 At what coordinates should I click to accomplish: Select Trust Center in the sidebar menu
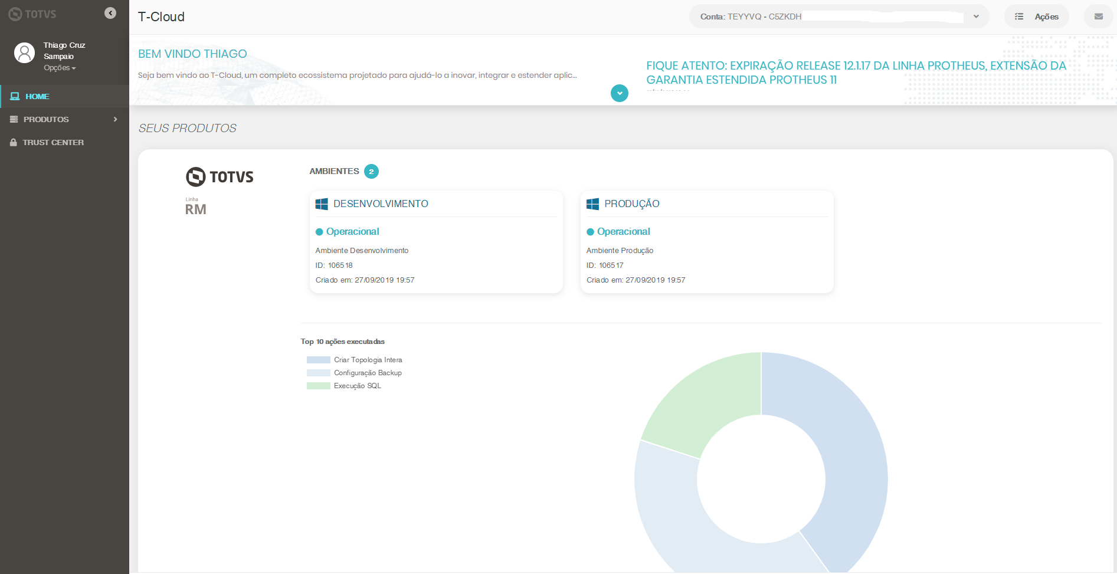click(x=53, y=142)
